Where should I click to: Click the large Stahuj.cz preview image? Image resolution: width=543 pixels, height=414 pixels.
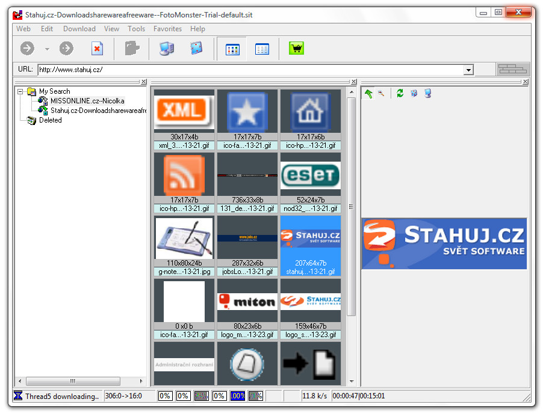pyautogui.click(x=444, y=243)
